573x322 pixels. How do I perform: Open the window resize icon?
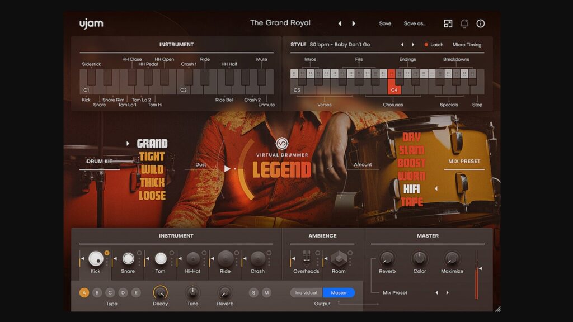pos(448,23)
